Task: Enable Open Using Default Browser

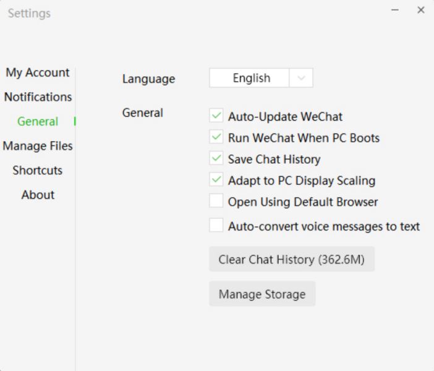Action: [x=216, y=202]
